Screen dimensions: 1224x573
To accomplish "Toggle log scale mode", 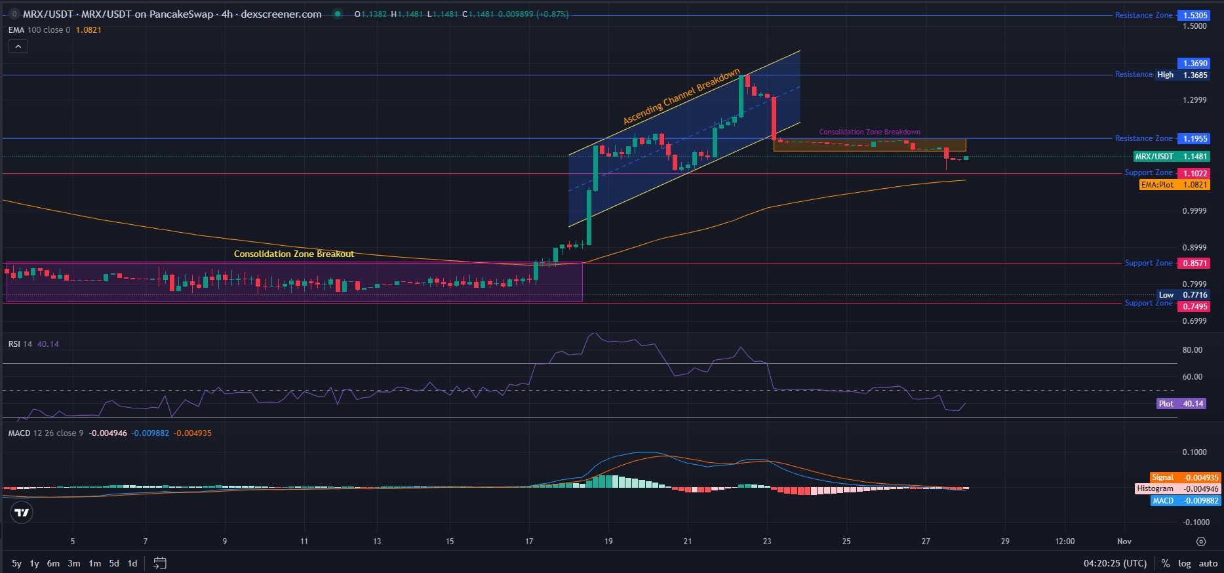I will click(x=1185, y=563).
